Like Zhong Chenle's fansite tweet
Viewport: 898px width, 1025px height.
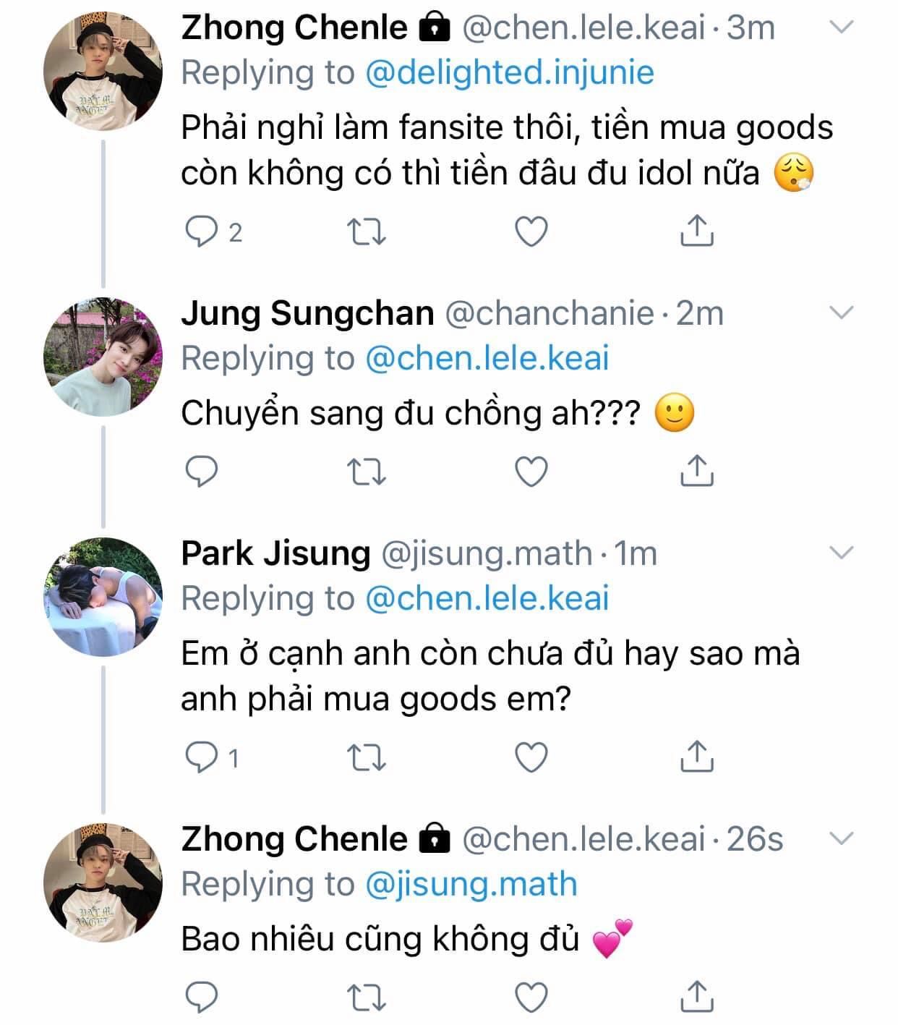tap(531, 232)
